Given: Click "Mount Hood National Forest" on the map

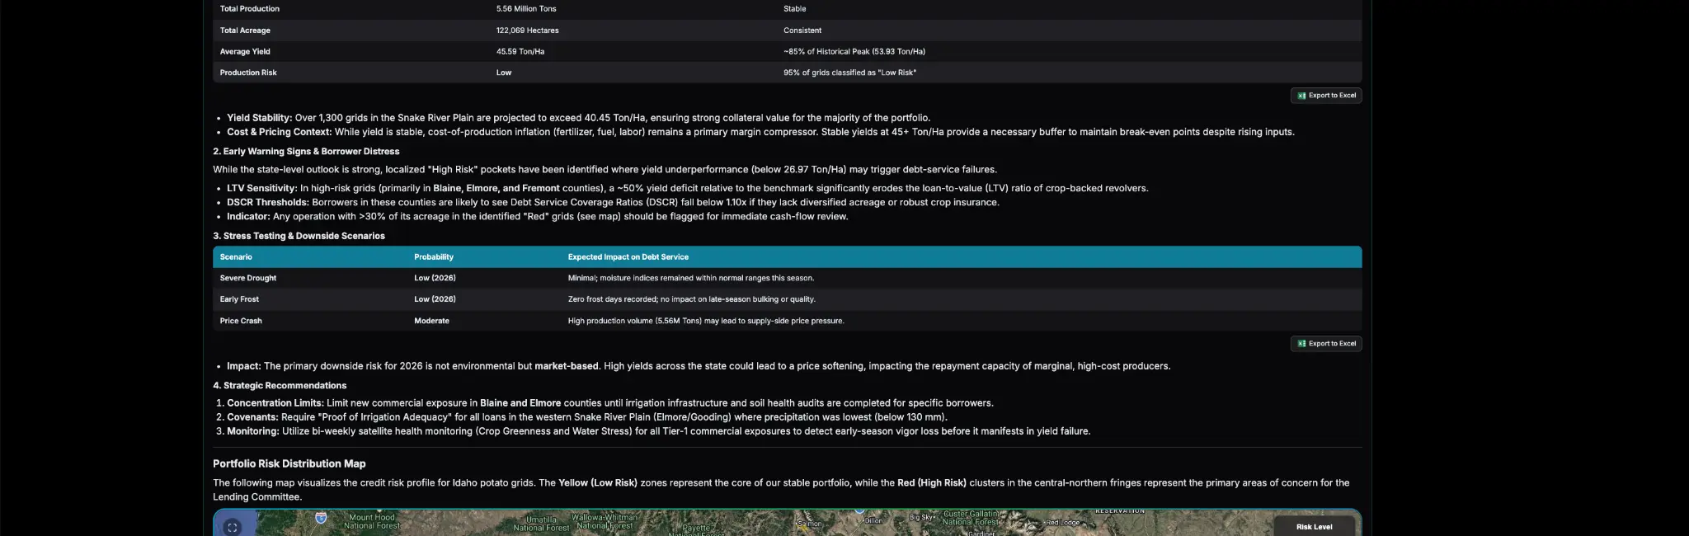Looking at the screenshot, I should click(x=372, y=521).
